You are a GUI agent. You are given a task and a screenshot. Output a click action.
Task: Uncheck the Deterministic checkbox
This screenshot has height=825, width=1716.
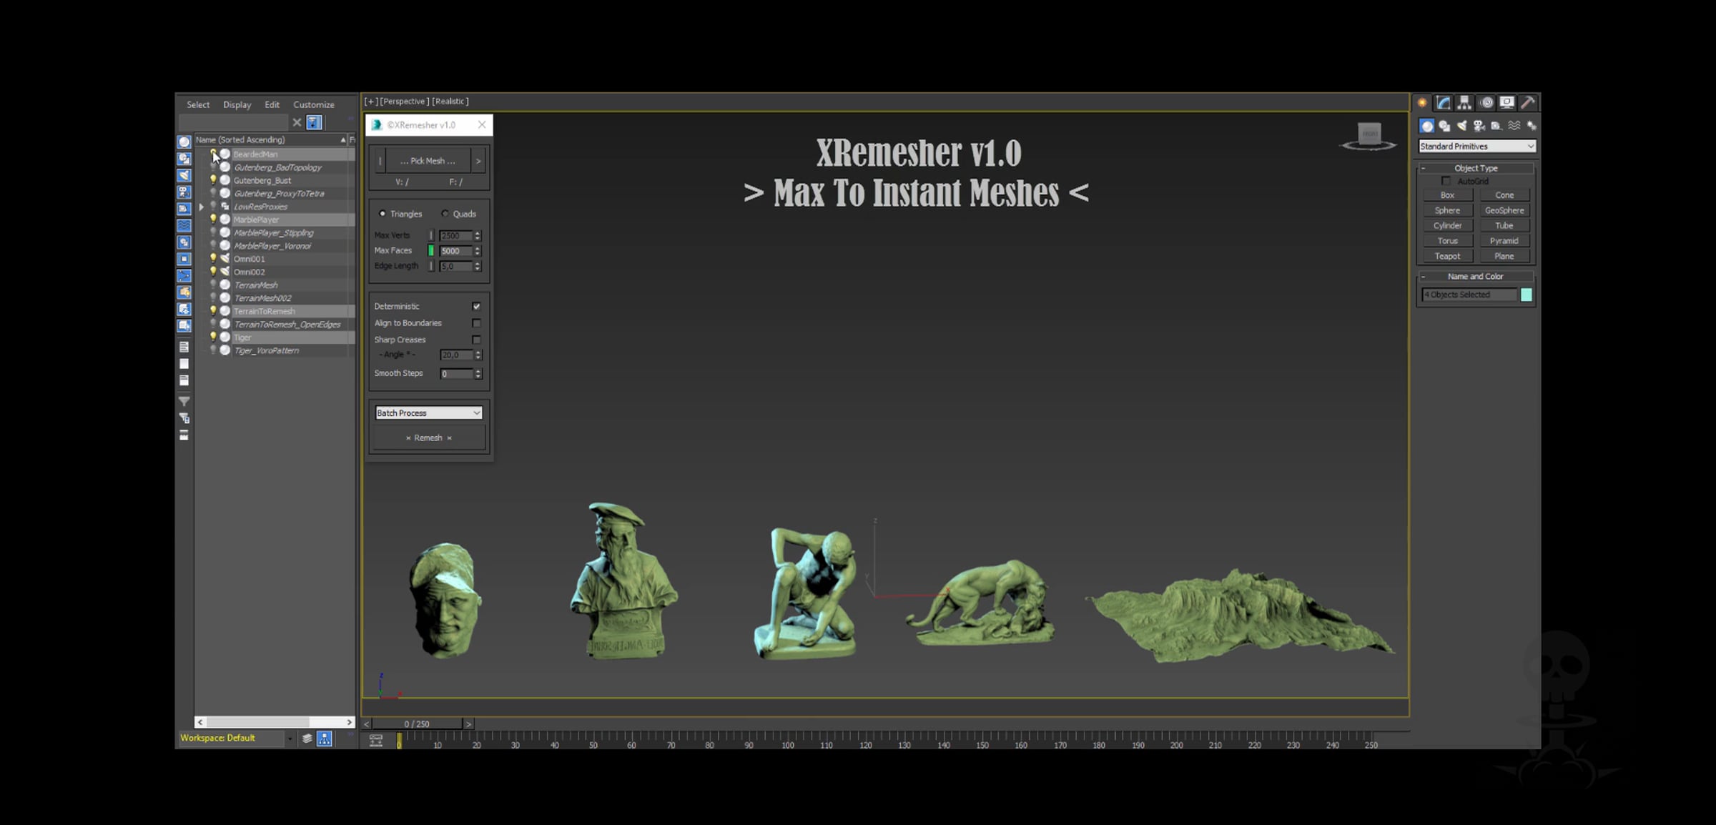(x=476, y=306)
